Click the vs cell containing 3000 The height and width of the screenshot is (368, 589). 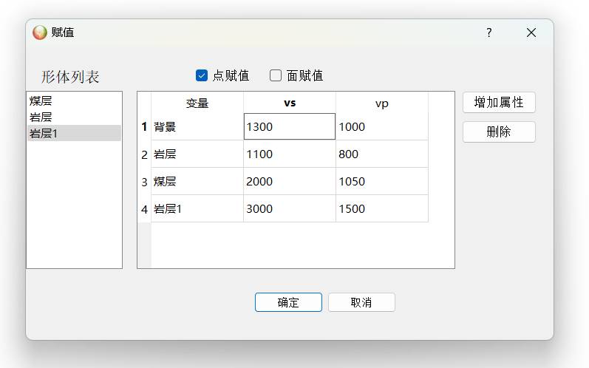point(289,209)
